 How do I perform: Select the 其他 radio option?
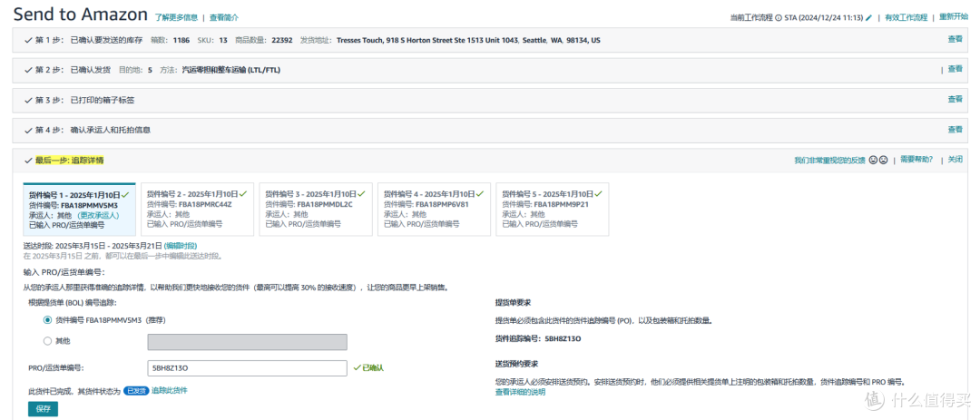47,341
